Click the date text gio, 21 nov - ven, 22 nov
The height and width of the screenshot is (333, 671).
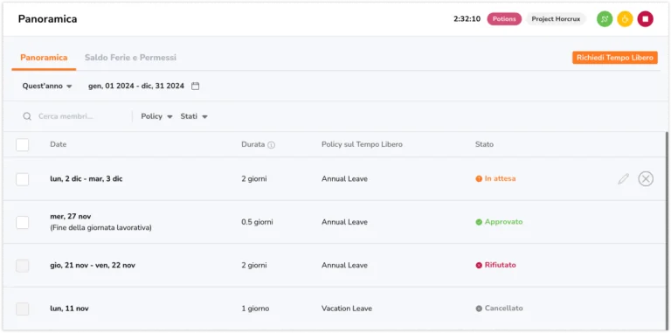[93, 266]
